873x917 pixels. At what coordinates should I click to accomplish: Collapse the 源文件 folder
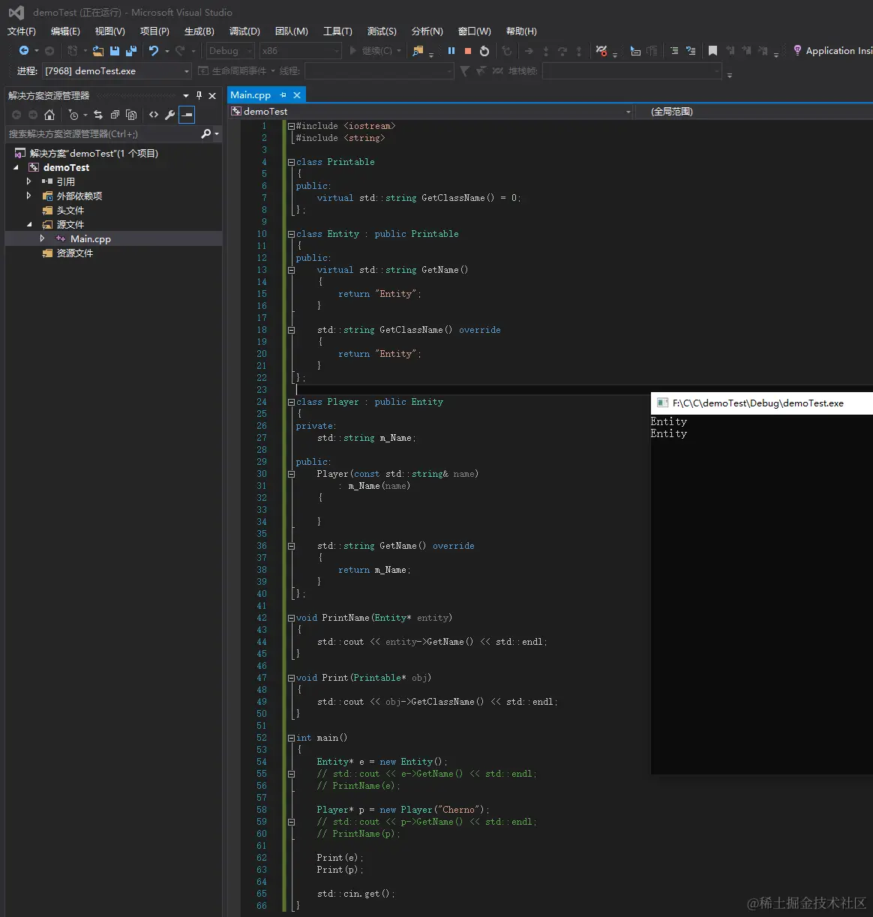29,224
